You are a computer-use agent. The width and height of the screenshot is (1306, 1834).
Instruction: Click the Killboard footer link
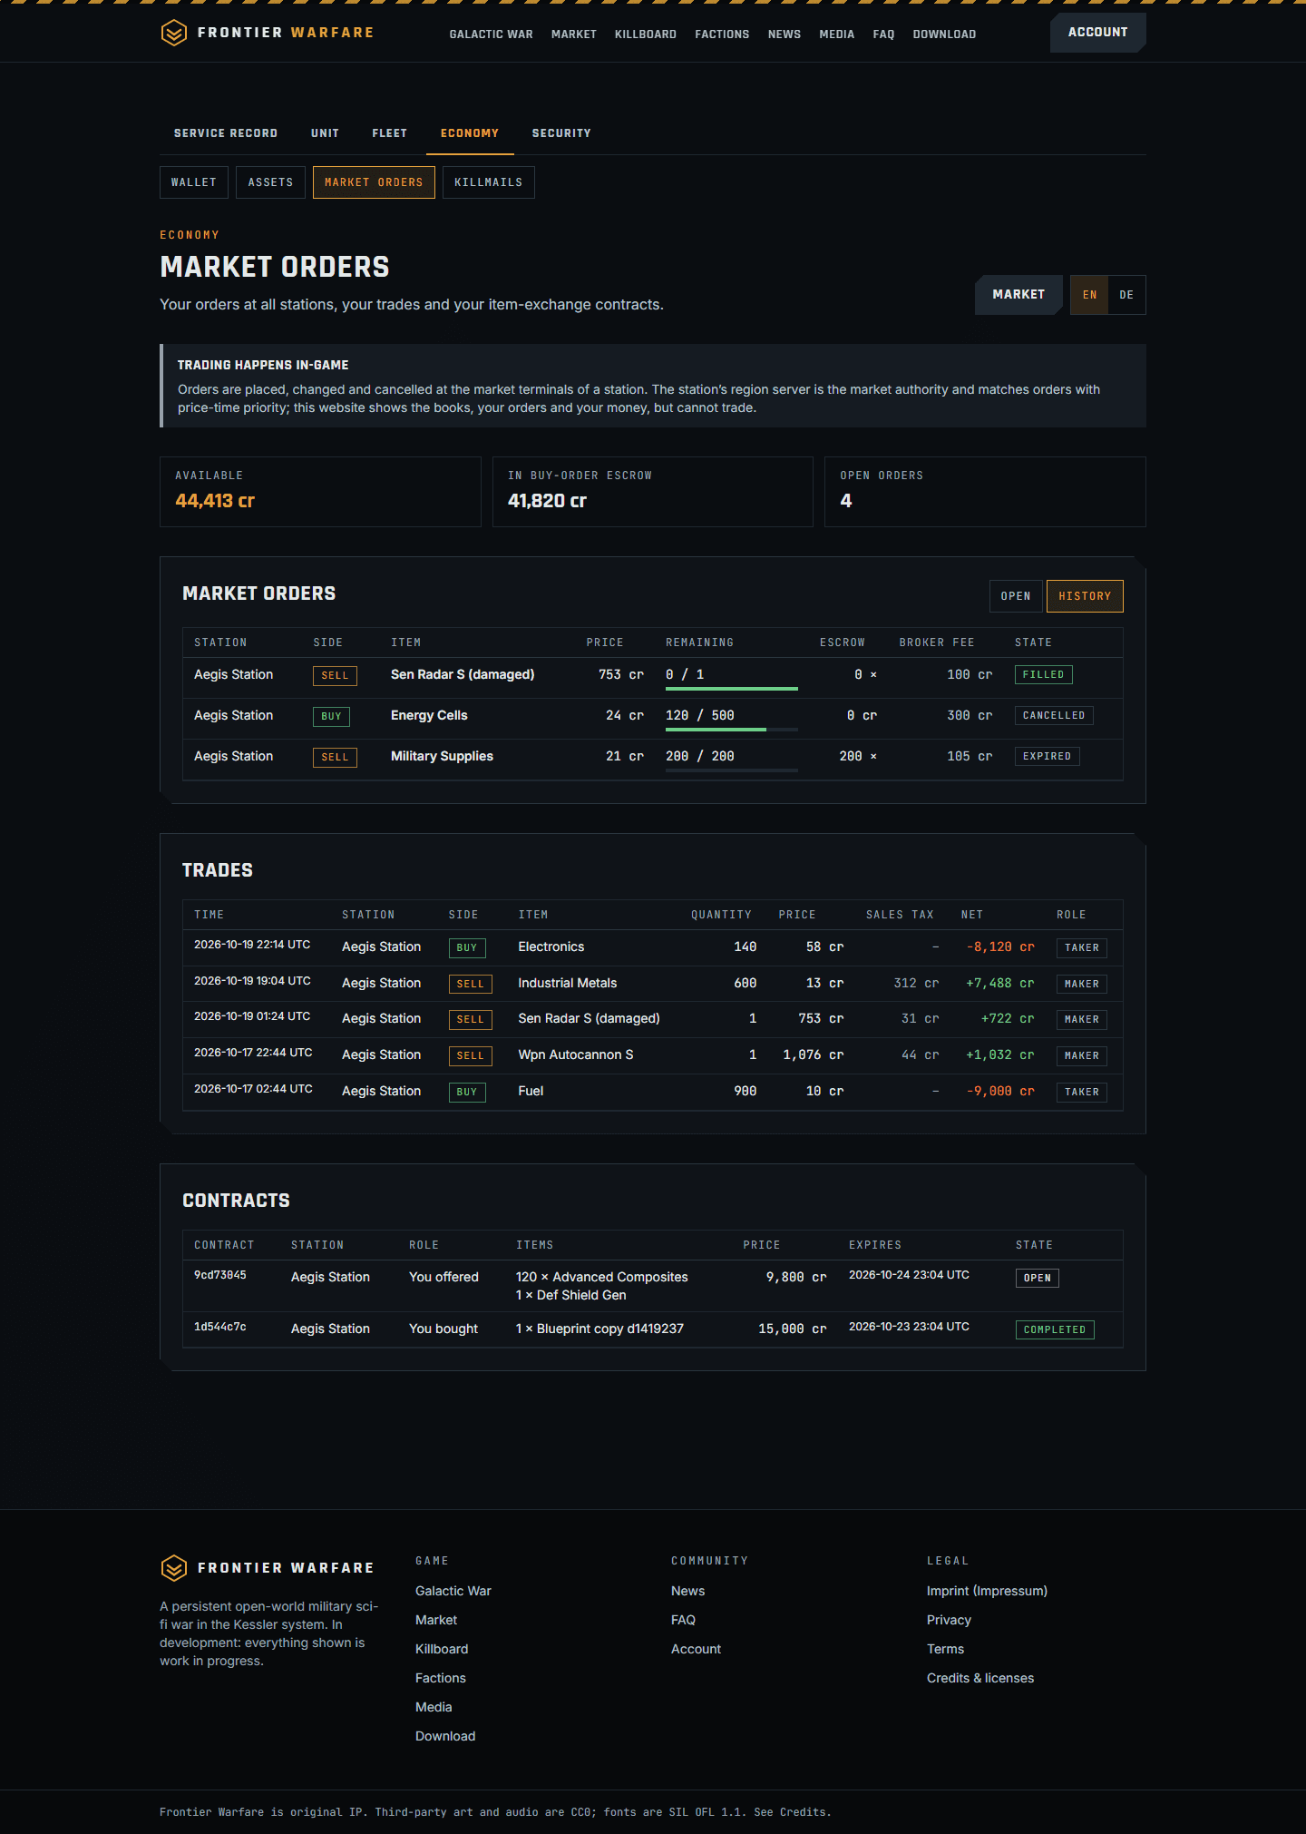point(442,1649)
